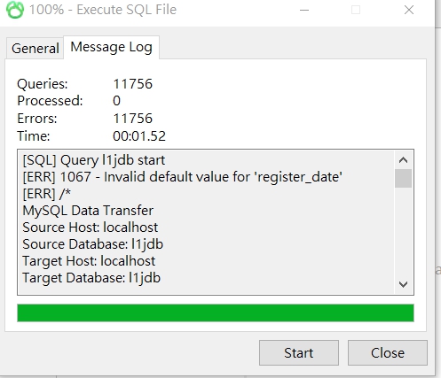Click the log scrollbar down arrow

point(403,284)
